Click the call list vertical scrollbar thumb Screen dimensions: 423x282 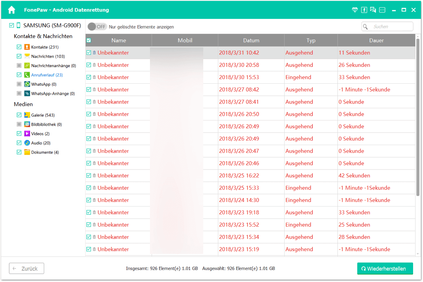coord(418,117)
